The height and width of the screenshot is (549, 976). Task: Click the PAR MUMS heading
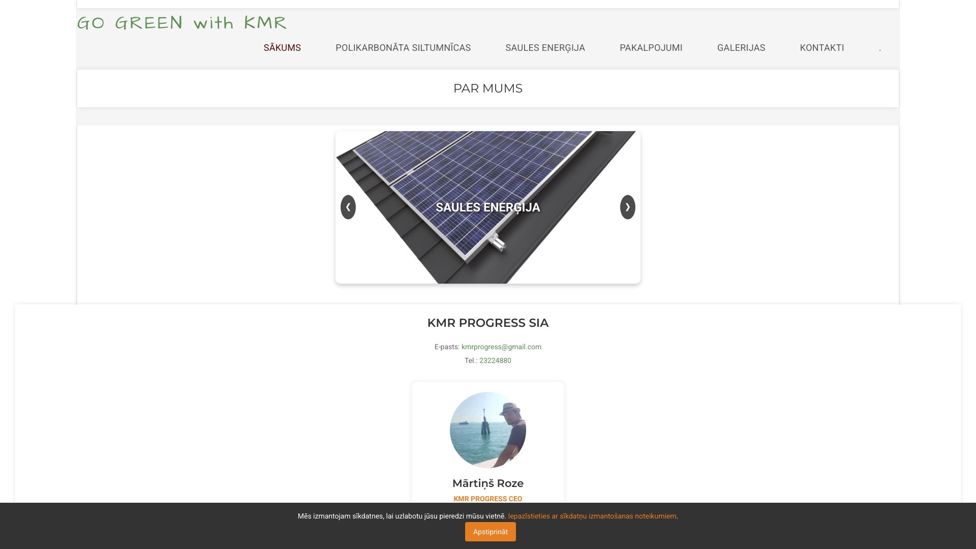488,88
